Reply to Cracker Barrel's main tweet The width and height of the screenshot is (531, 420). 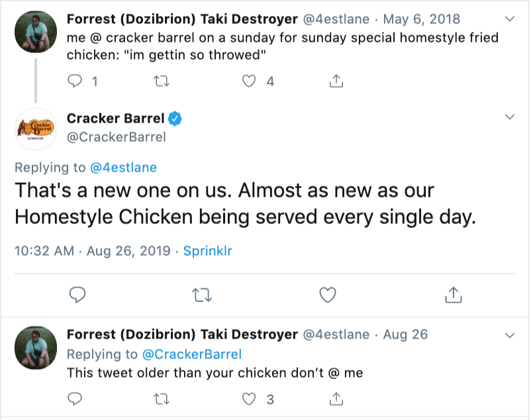tap(76, 293)
